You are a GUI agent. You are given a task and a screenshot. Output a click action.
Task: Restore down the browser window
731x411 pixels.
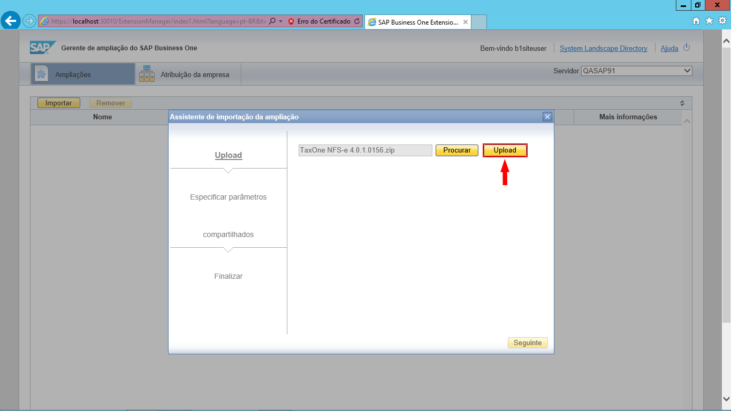pyautogui.click(x=698, y=5)
